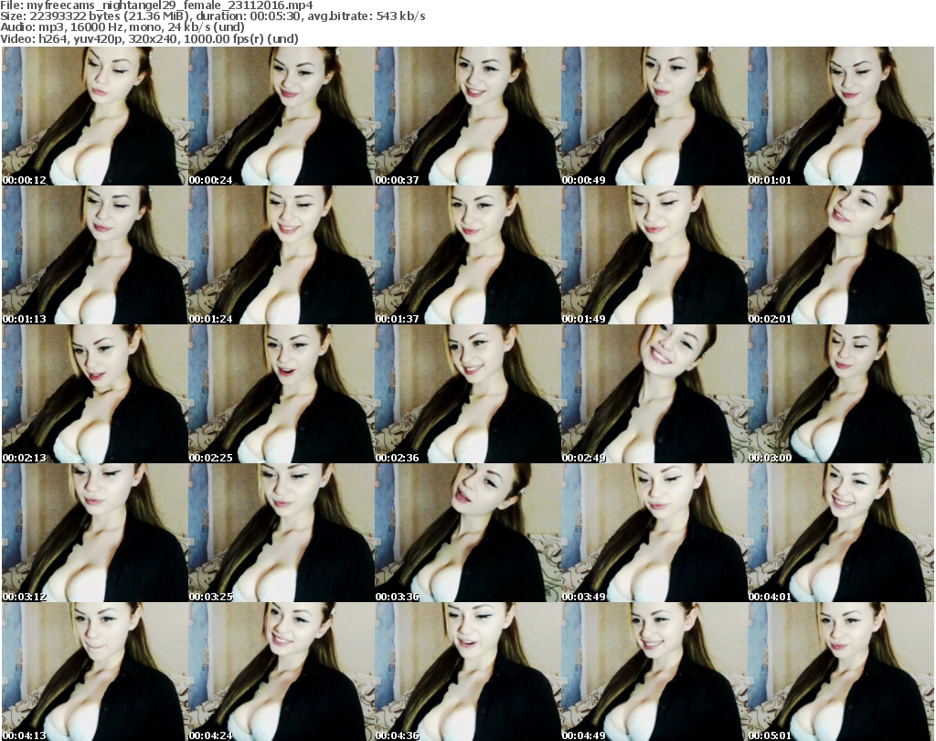936x741 pixels.
Task: Click the frame stamped 00:03:00
Action: tap(841, 394)
